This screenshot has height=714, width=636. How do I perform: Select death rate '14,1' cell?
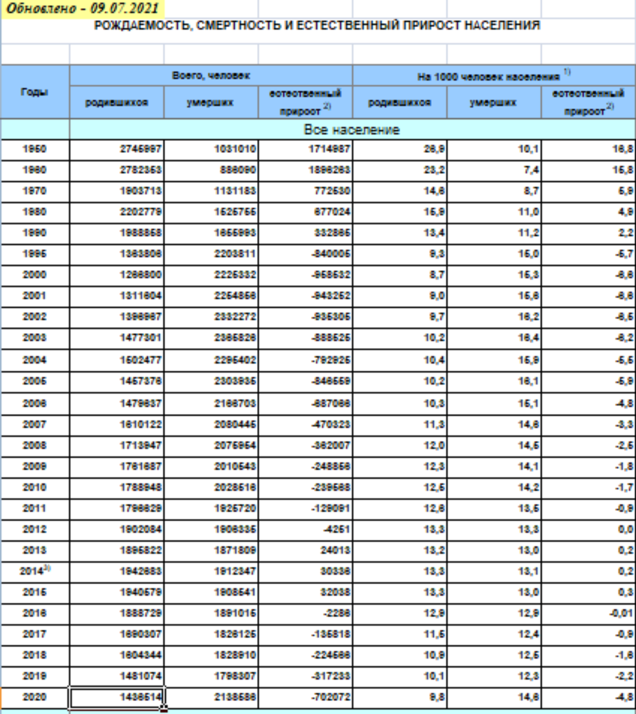494,466
